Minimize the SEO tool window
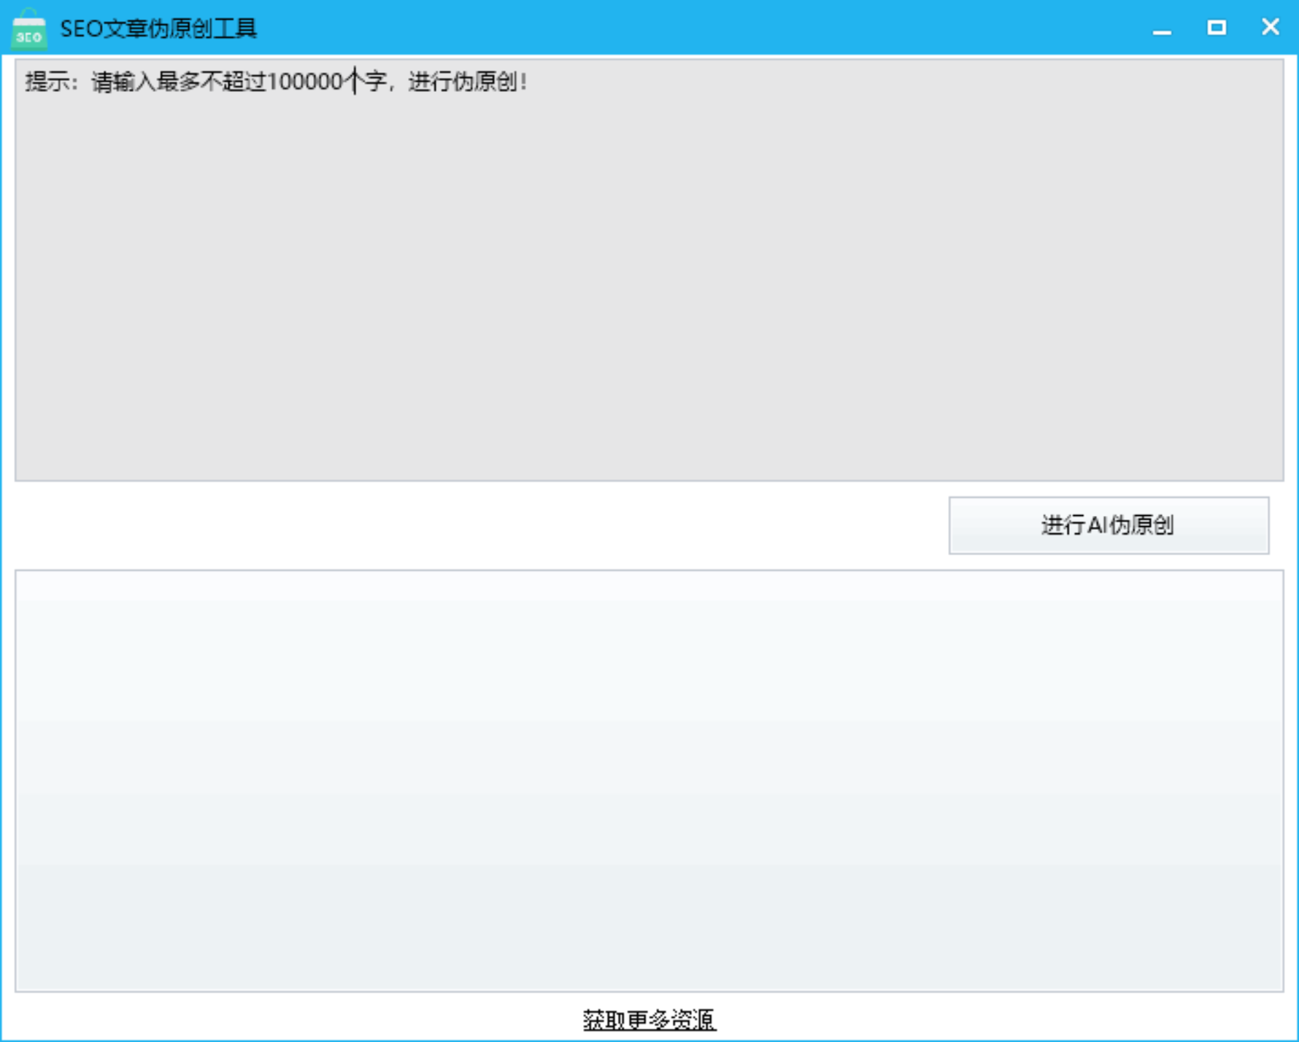The image size is (1299, 1042). [x=1162, y=28]
